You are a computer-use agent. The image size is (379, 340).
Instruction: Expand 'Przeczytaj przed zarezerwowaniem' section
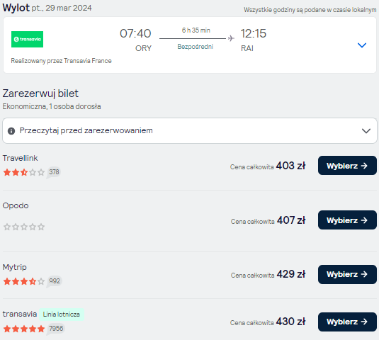[190, 130]
